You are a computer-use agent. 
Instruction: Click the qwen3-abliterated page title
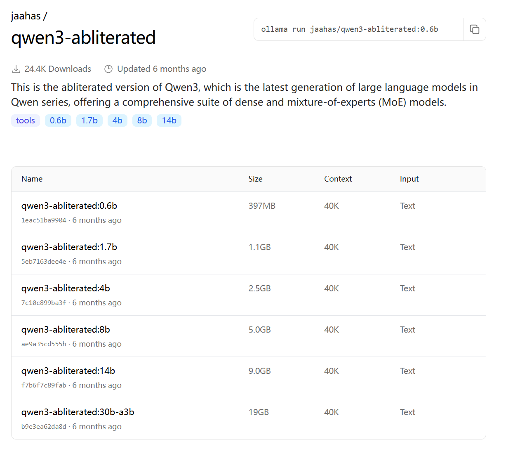83,38
